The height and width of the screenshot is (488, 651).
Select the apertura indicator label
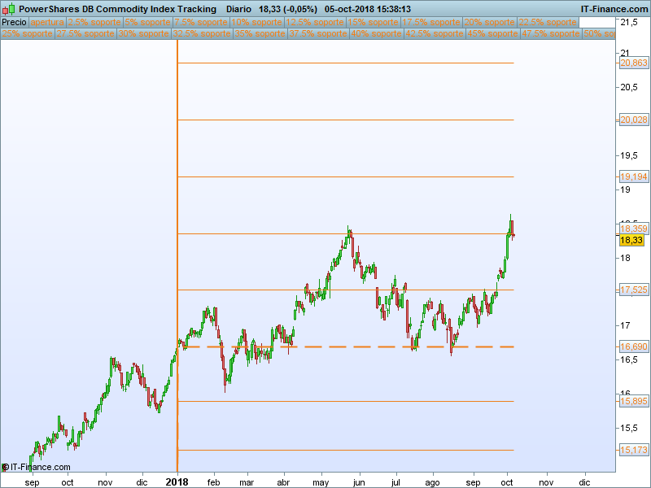click(x=47, y=23)
